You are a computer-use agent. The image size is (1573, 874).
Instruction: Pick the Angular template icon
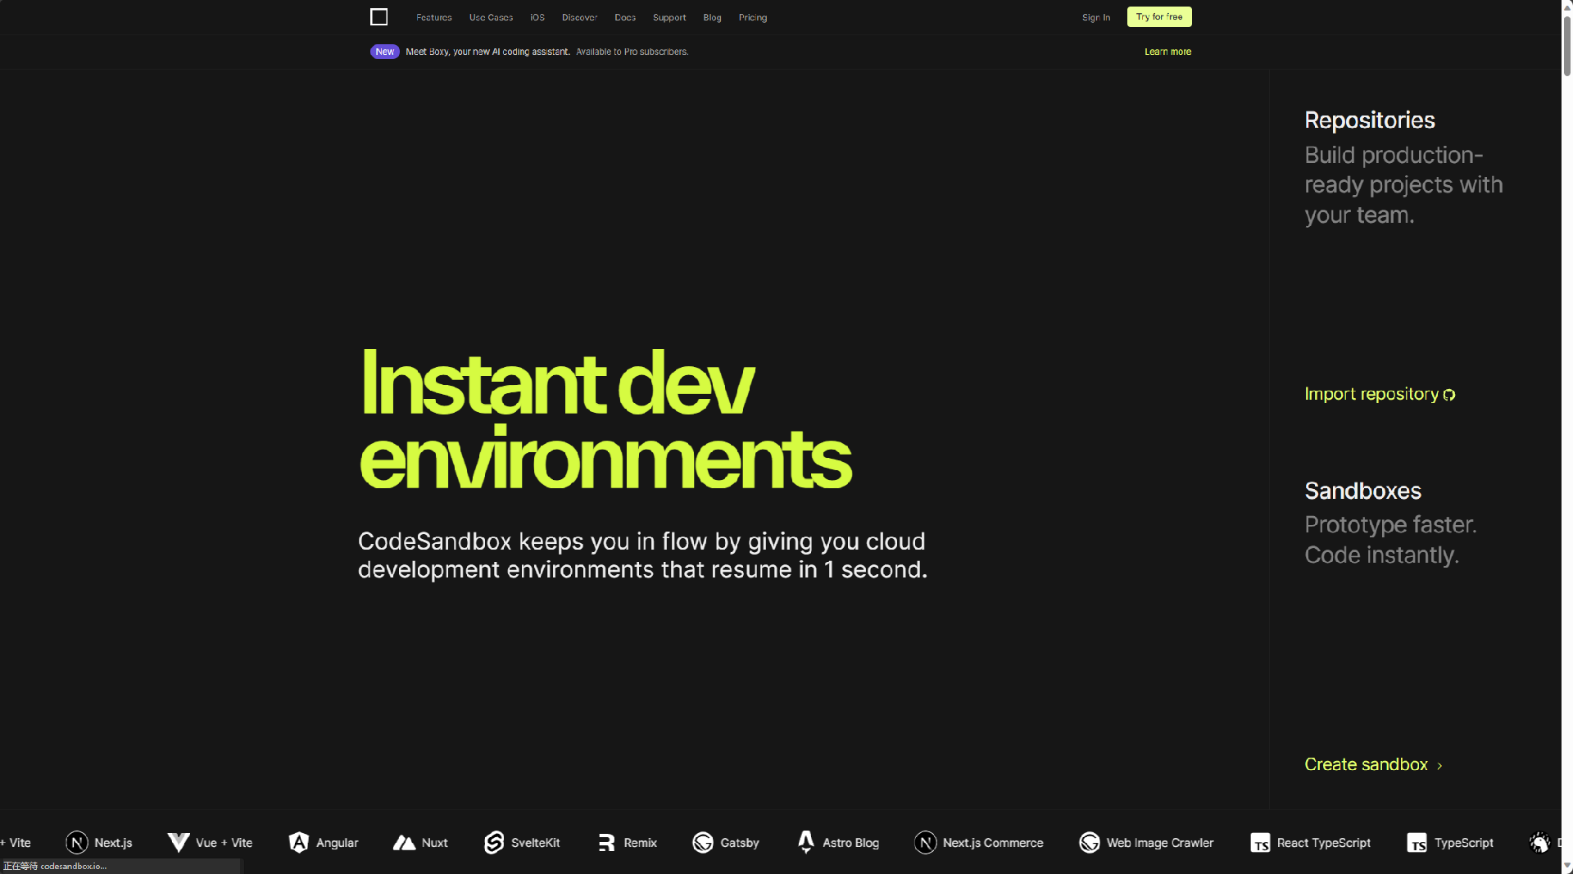click(299, 842)
